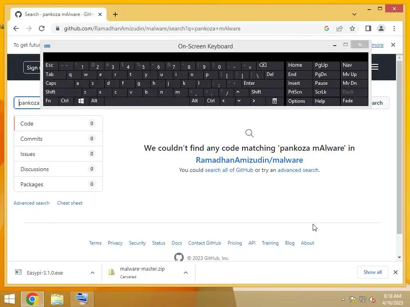Open the Chrome profile avatar
This screenshot has height=307, width=410.
pos(381,28)
